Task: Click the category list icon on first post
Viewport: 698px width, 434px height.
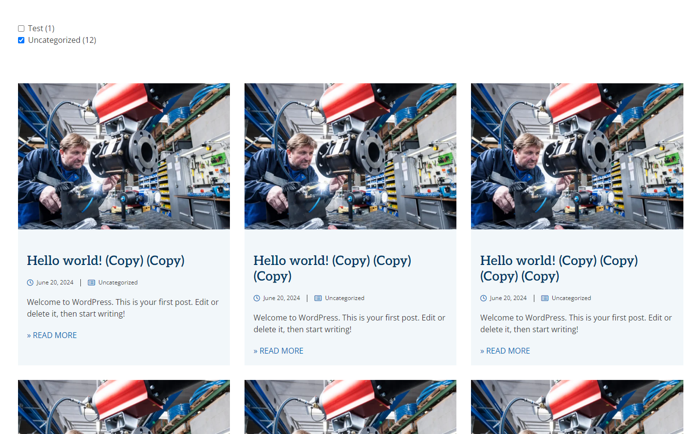Action: pos(91,283)
